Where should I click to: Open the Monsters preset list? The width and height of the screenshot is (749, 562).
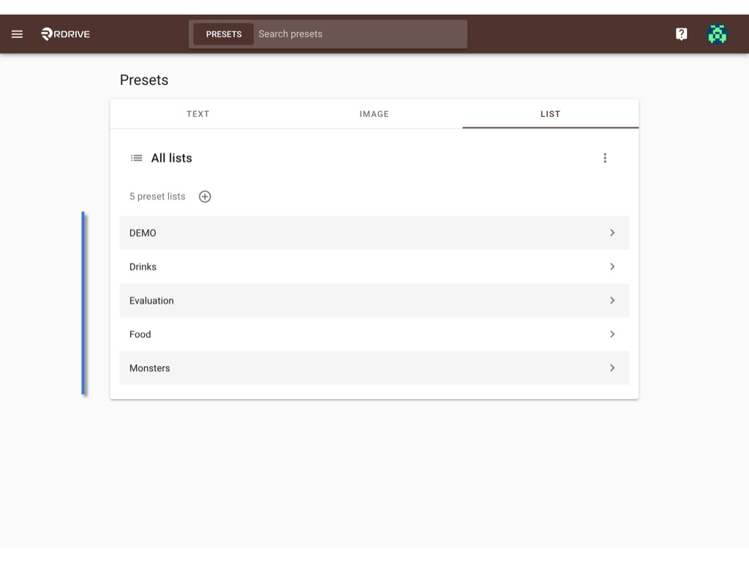coord(374,368)
